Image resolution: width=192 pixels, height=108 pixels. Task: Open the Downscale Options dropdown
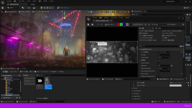[163, 68]
